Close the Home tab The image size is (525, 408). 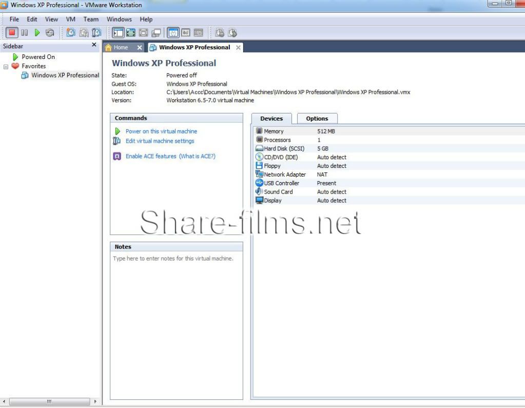140,48
